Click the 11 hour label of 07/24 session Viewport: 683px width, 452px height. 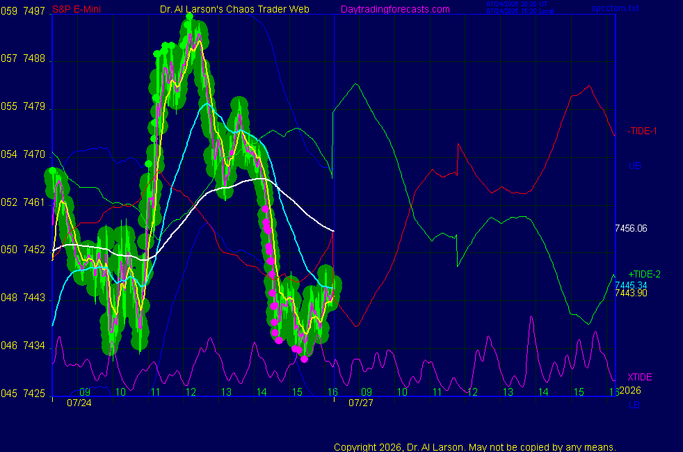pyautogui.click(x=156, y=392)
